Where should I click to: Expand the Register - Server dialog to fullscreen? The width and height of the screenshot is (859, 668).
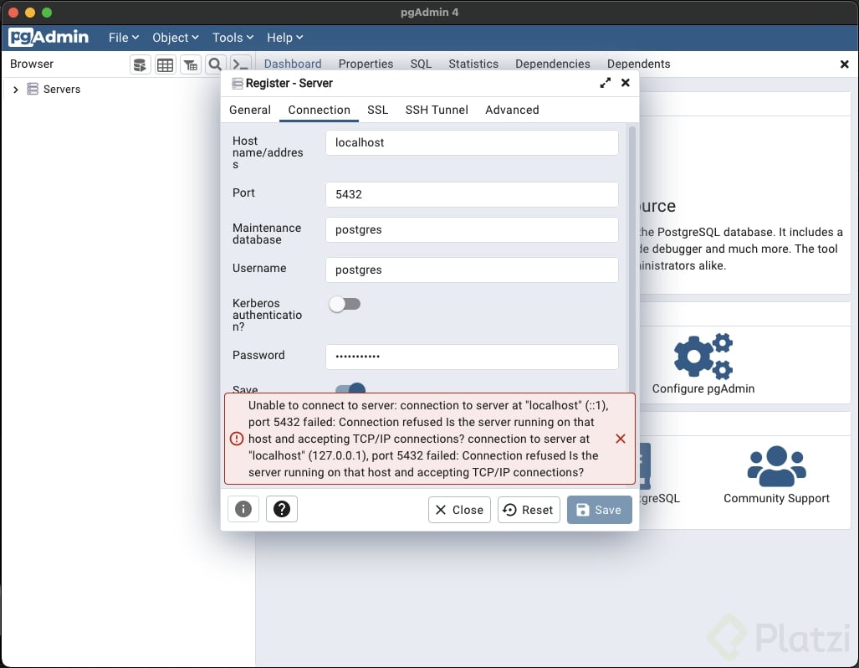click(605, 83)
